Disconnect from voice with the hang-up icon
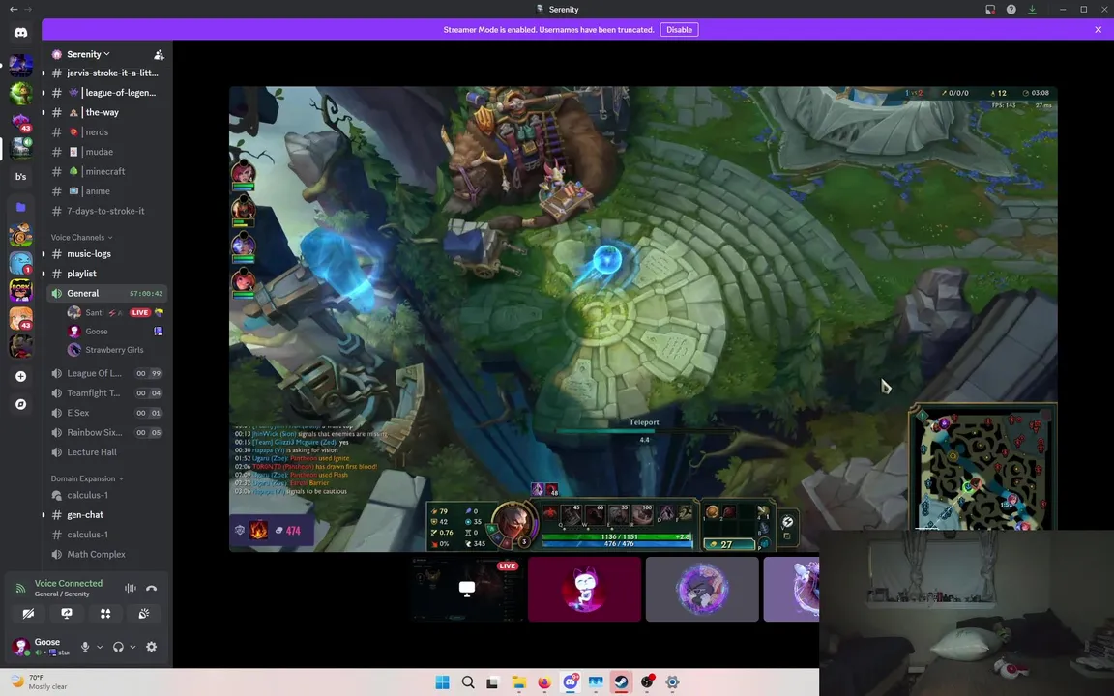 click(151, 588)
